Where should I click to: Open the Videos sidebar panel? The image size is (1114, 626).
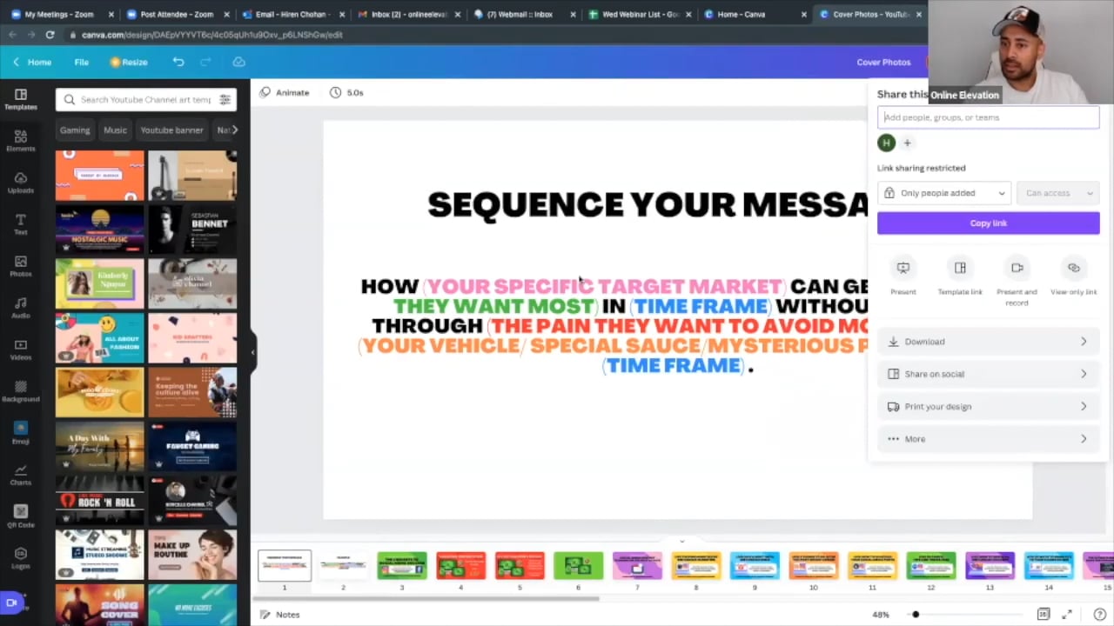pos(21,350)
